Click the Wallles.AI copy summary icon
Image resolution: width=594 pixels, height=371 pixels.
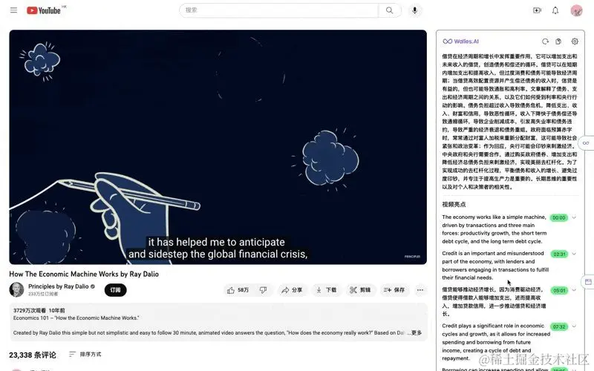(558, 42)
